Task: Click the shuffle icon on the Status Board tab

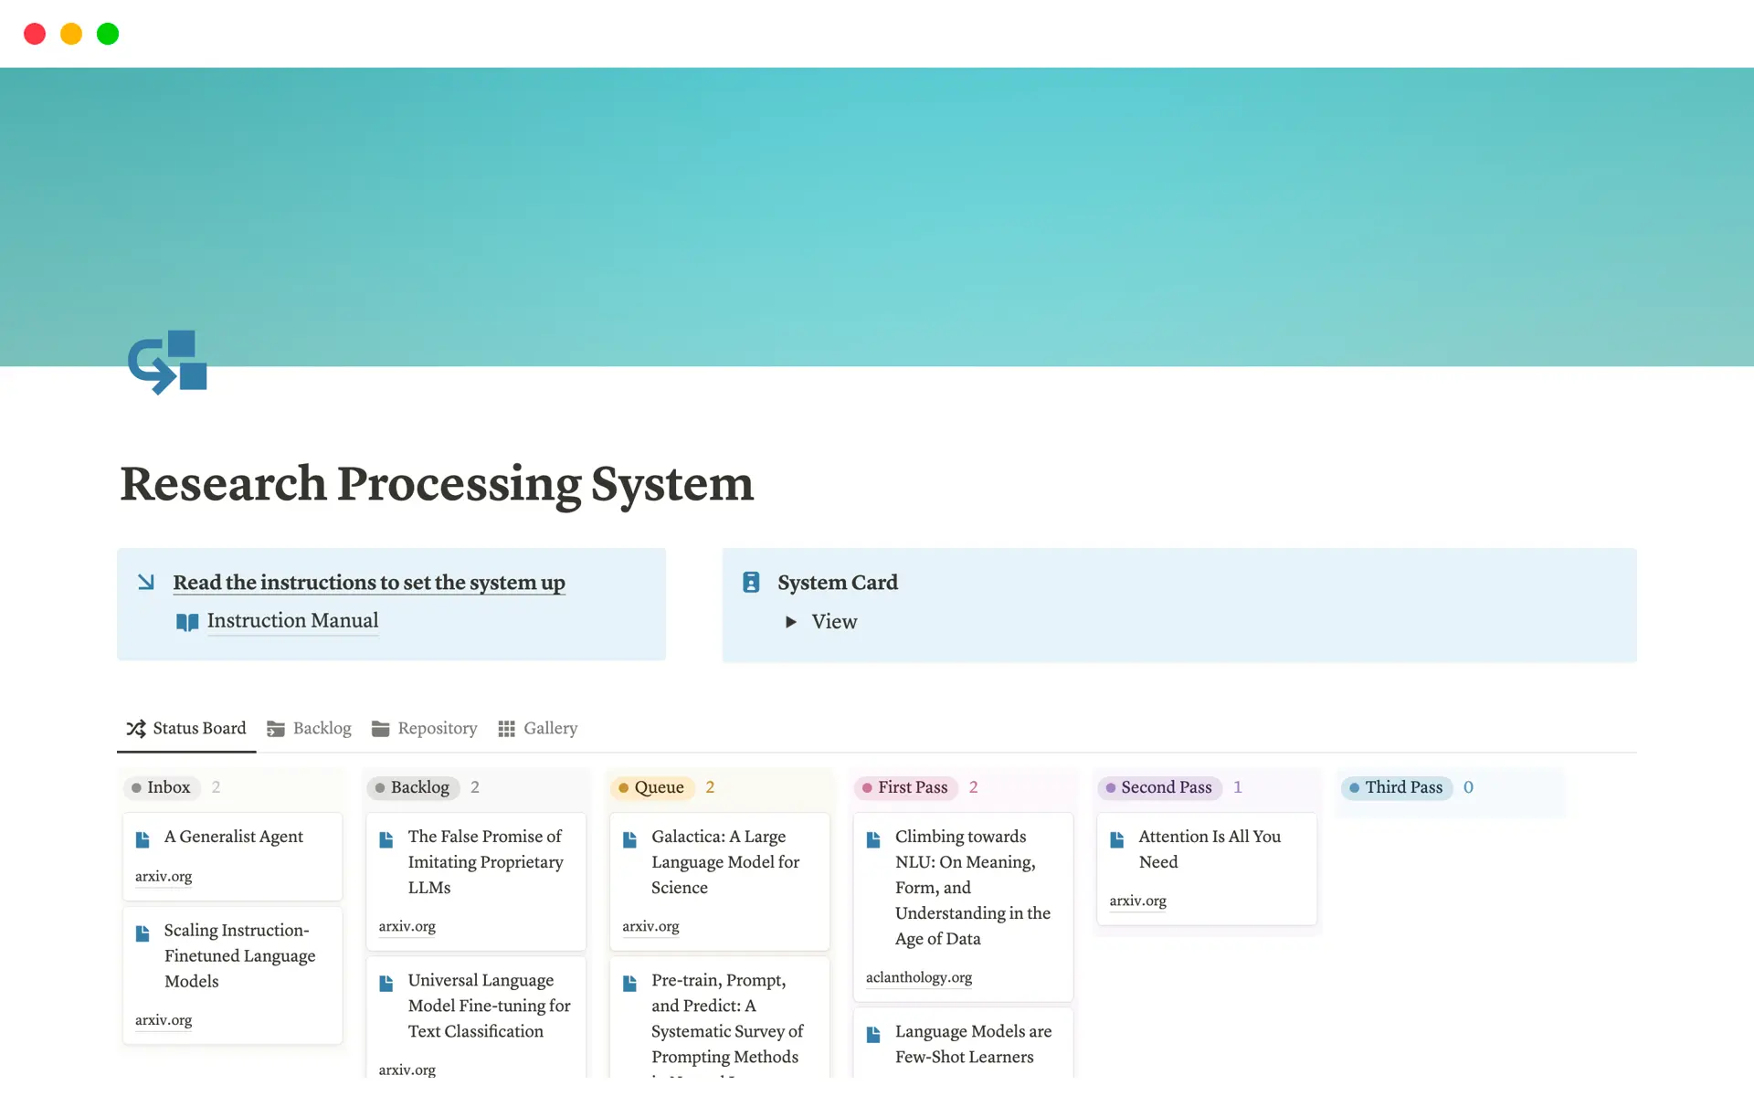Action: (x=136, y=728)
